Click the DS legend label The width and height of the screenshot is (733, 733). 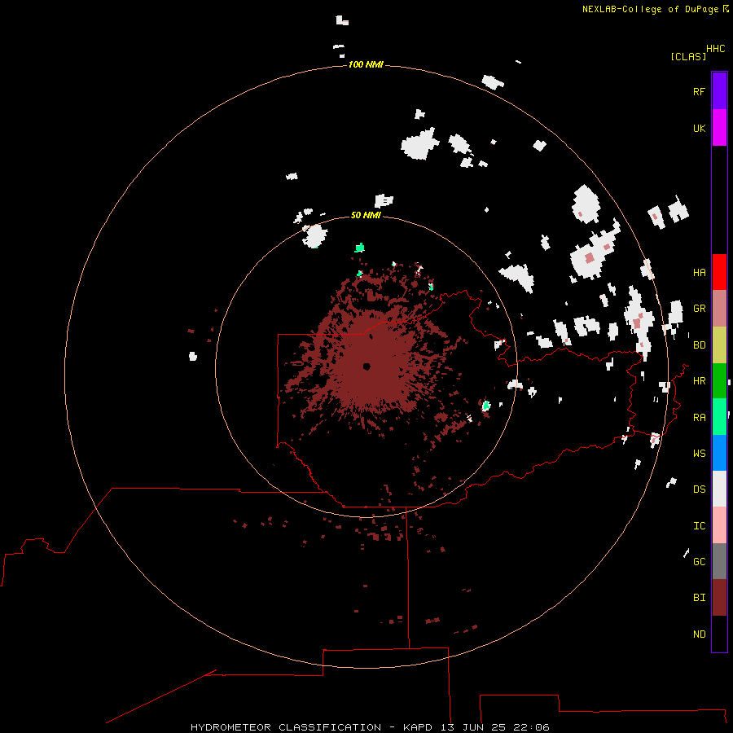click(699, 489)
